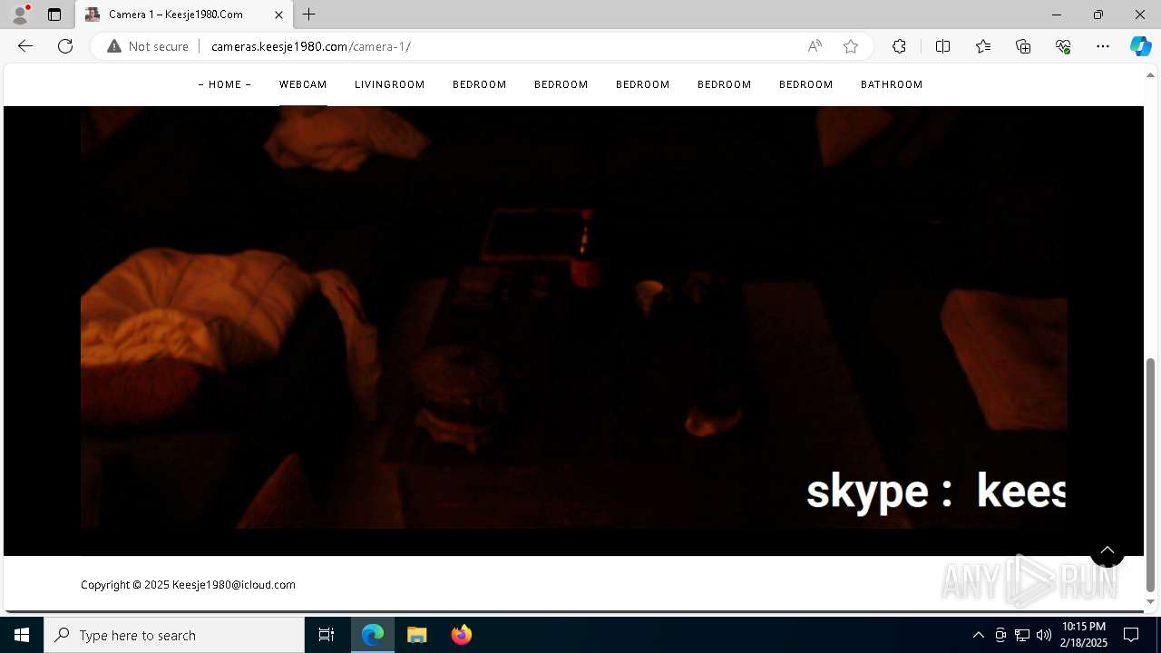The image size is (1161, 653).
Task: Open the clock and calendar
Action: [1084, 635]
